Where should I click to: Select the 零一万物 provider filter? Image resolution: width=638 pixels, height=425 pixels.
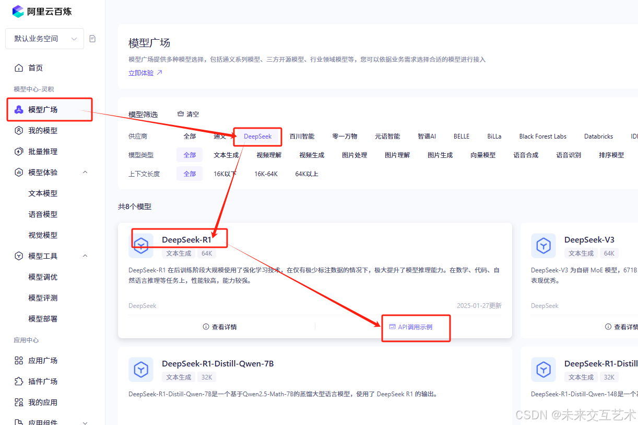pyautogui.click(x=345, y=136)
